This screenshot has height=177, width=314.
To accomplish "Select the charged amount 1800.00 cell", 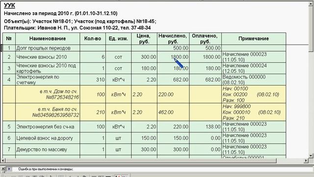I will [173, 57].
